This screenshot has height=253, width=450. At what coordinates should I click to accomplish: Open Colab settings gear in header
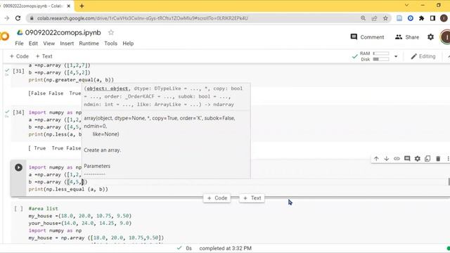[x=430, y=37]
